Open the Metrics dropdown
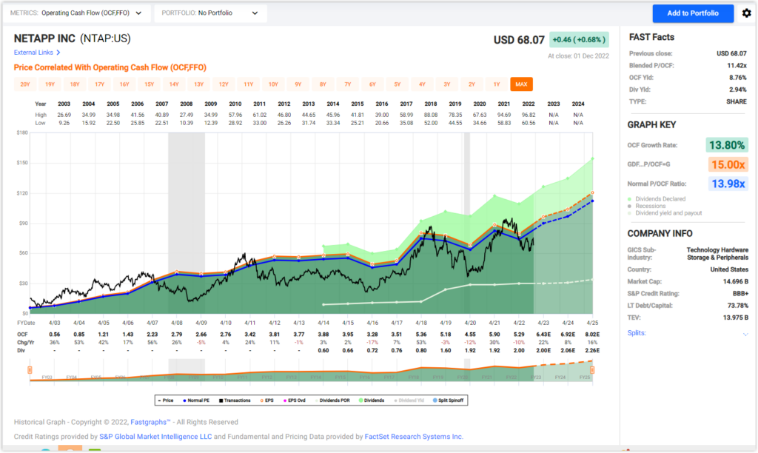 [x=76, y=13]
